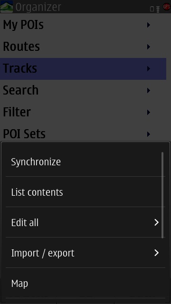The image size is (171, 304).
Task: Expand Routes using its arrow
Action: [x=149, y=47]
